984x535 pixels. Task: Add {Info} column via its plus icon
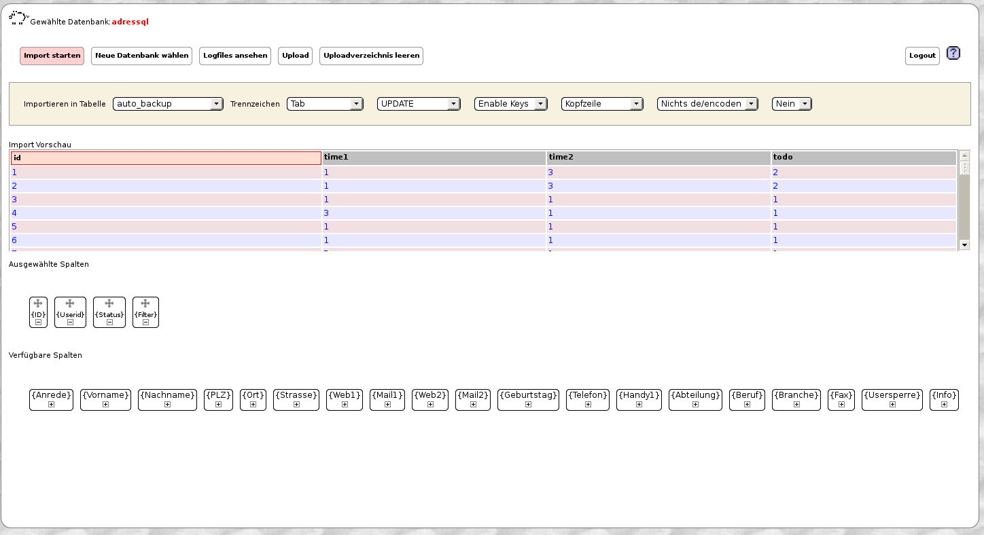point(944,405)
